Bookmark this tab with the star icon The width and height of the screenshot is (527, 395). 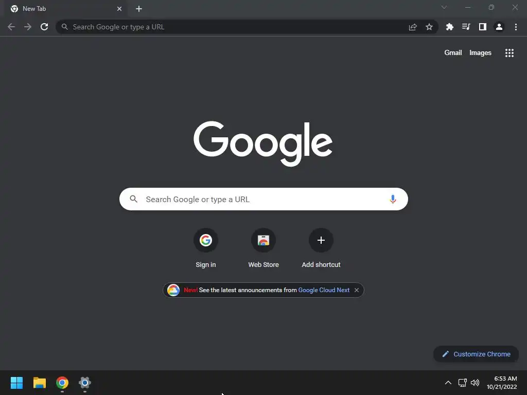click(429, 27)
